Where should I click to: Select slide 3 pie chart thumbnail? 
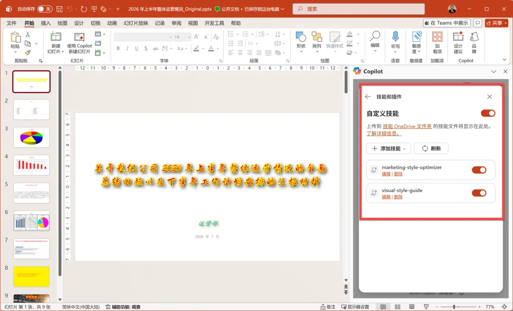click(31, 137)
